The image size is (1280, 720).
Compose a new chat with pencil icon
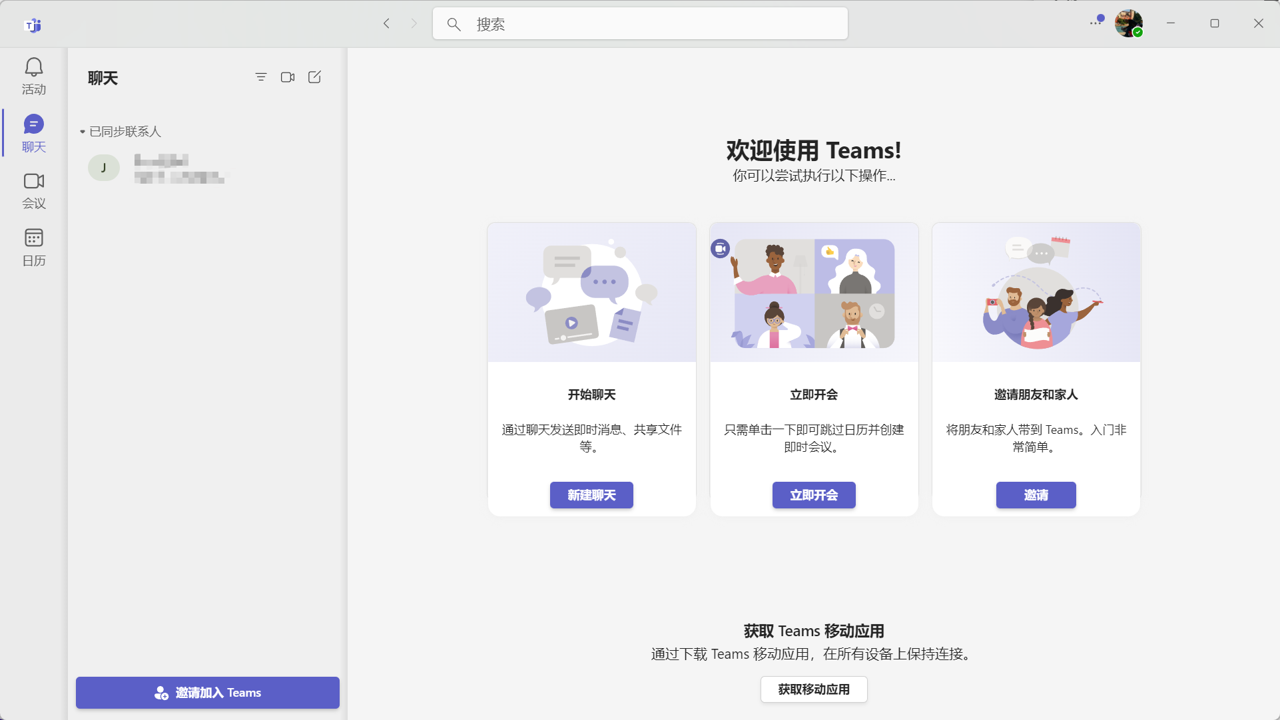click(x=314, y=77)
